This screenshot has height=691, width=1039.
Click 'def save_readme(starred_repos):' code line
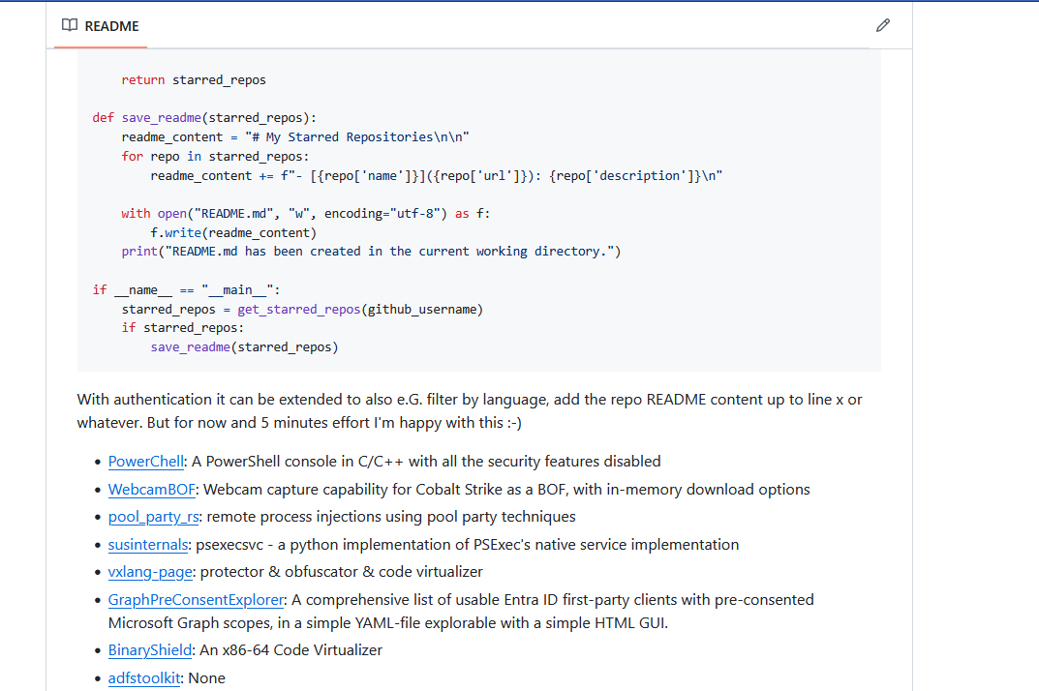click(x=204, y=118)
